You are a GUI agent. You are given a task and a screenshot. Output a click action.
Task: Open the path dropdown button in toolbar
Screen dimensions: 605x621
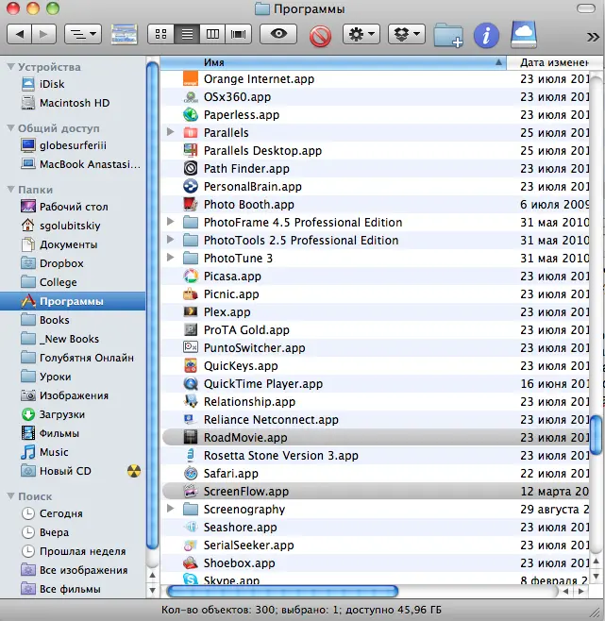83,35
